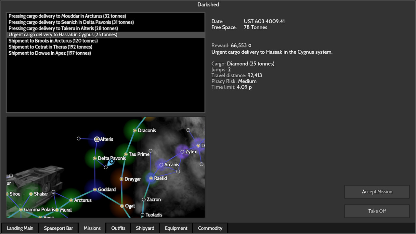The image size is (416, 234).
Task: Select the Zylex system node
Action: (x=182, y=152)
